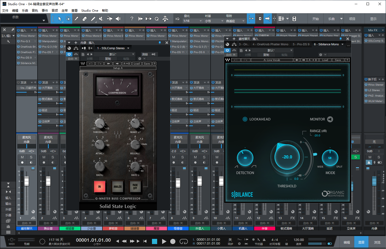
Task: Pin the 磁性聊天 plugin window
Action: coord(341,39)
